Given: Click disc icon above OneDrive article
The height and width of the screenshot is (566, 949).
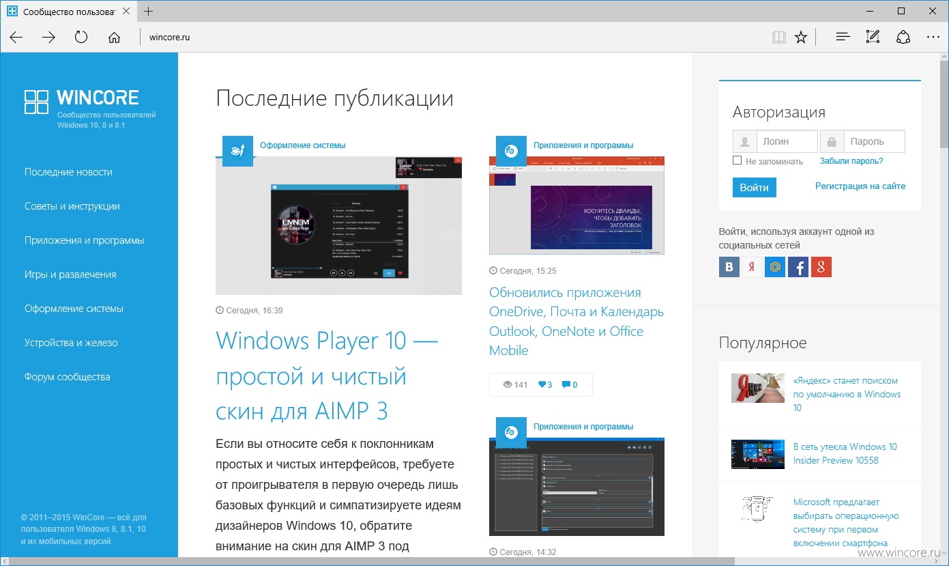Looking at the screenshot, I should (x=512, y=150).
